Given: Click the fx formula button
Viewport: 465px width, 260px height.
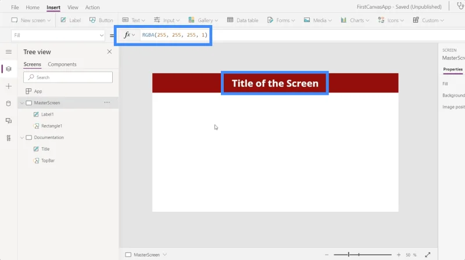Looking at the screenshot, I should [x=129, y=35].
